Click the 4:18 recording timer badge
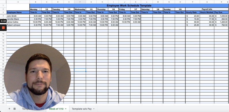 3,21
